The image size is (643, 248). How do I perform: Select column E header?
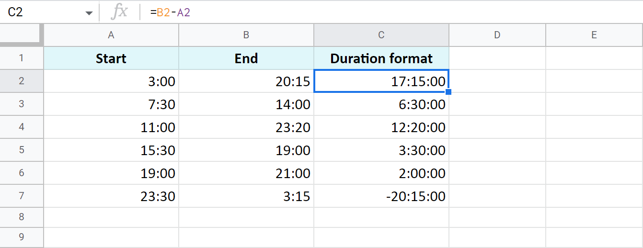[594, 34]
